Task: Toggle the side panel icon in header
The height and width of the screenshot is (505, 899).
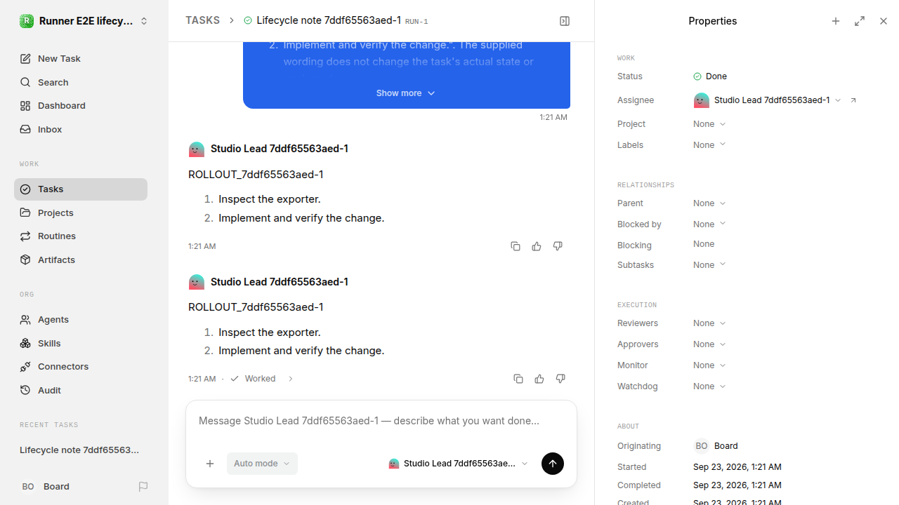Action: click(565, 21)
